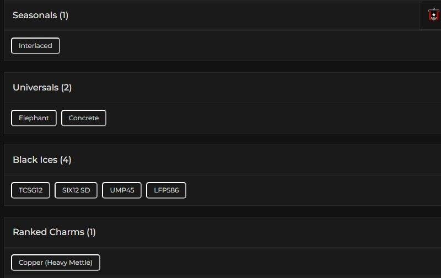Click empty space right of the Interlaced tag

(x=220, y=46)
